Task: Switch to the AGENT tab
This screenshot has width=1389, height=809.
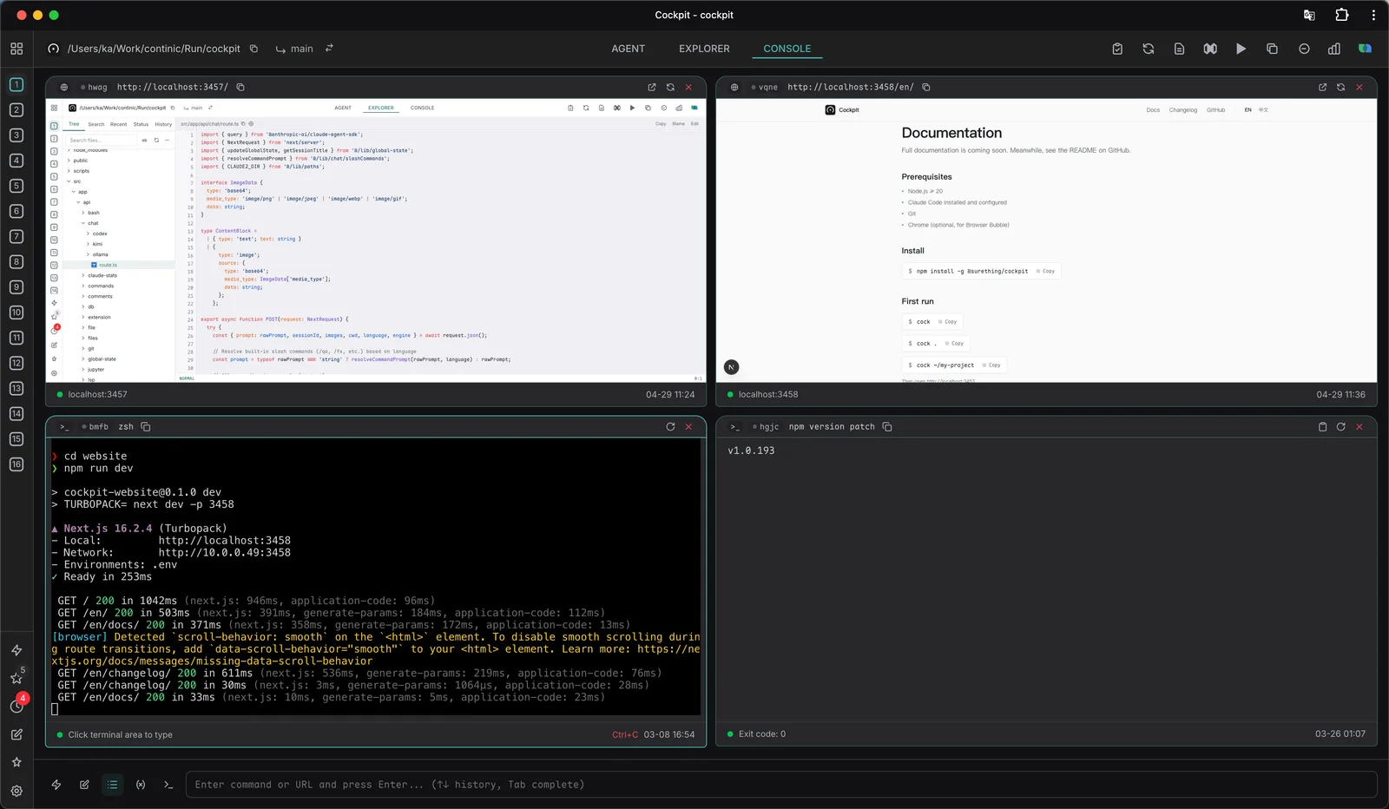Action: [x=628, y=49]
